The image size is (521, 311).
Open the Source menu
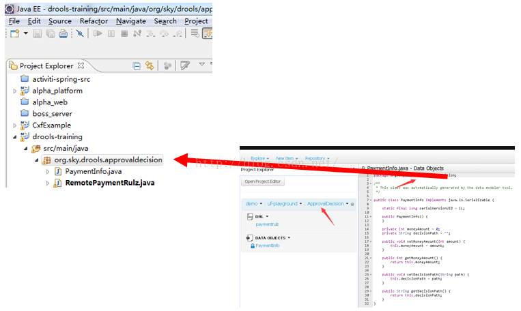click(60, 21)
